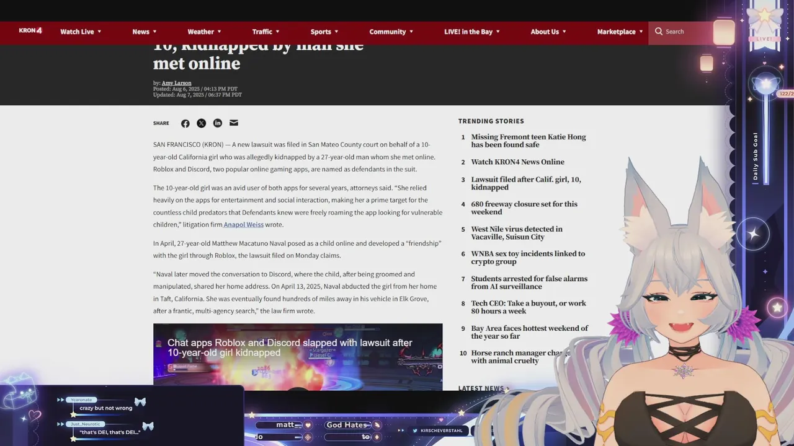
Task: Open the Anapol Weiss link
Action: [x=243, y=225]
